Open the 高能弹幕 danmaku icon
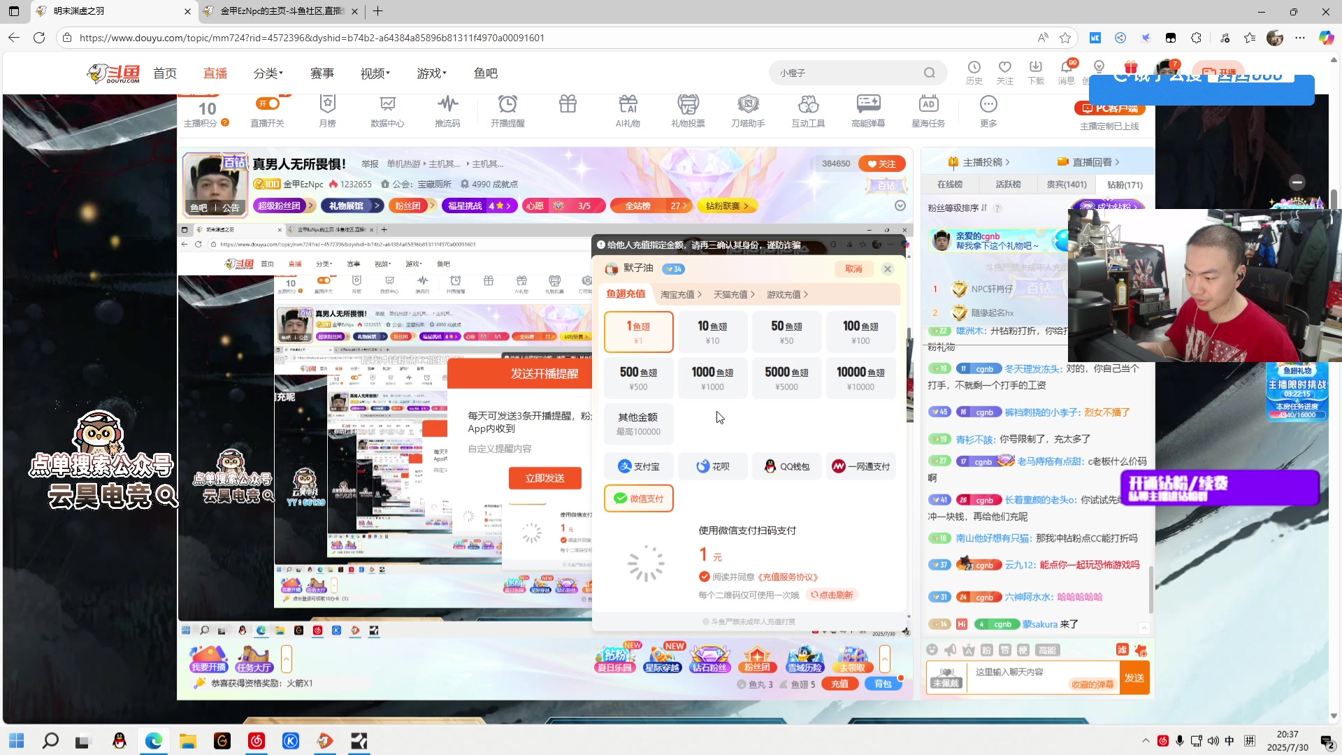The image size is (1342, 755). [868, 110]
